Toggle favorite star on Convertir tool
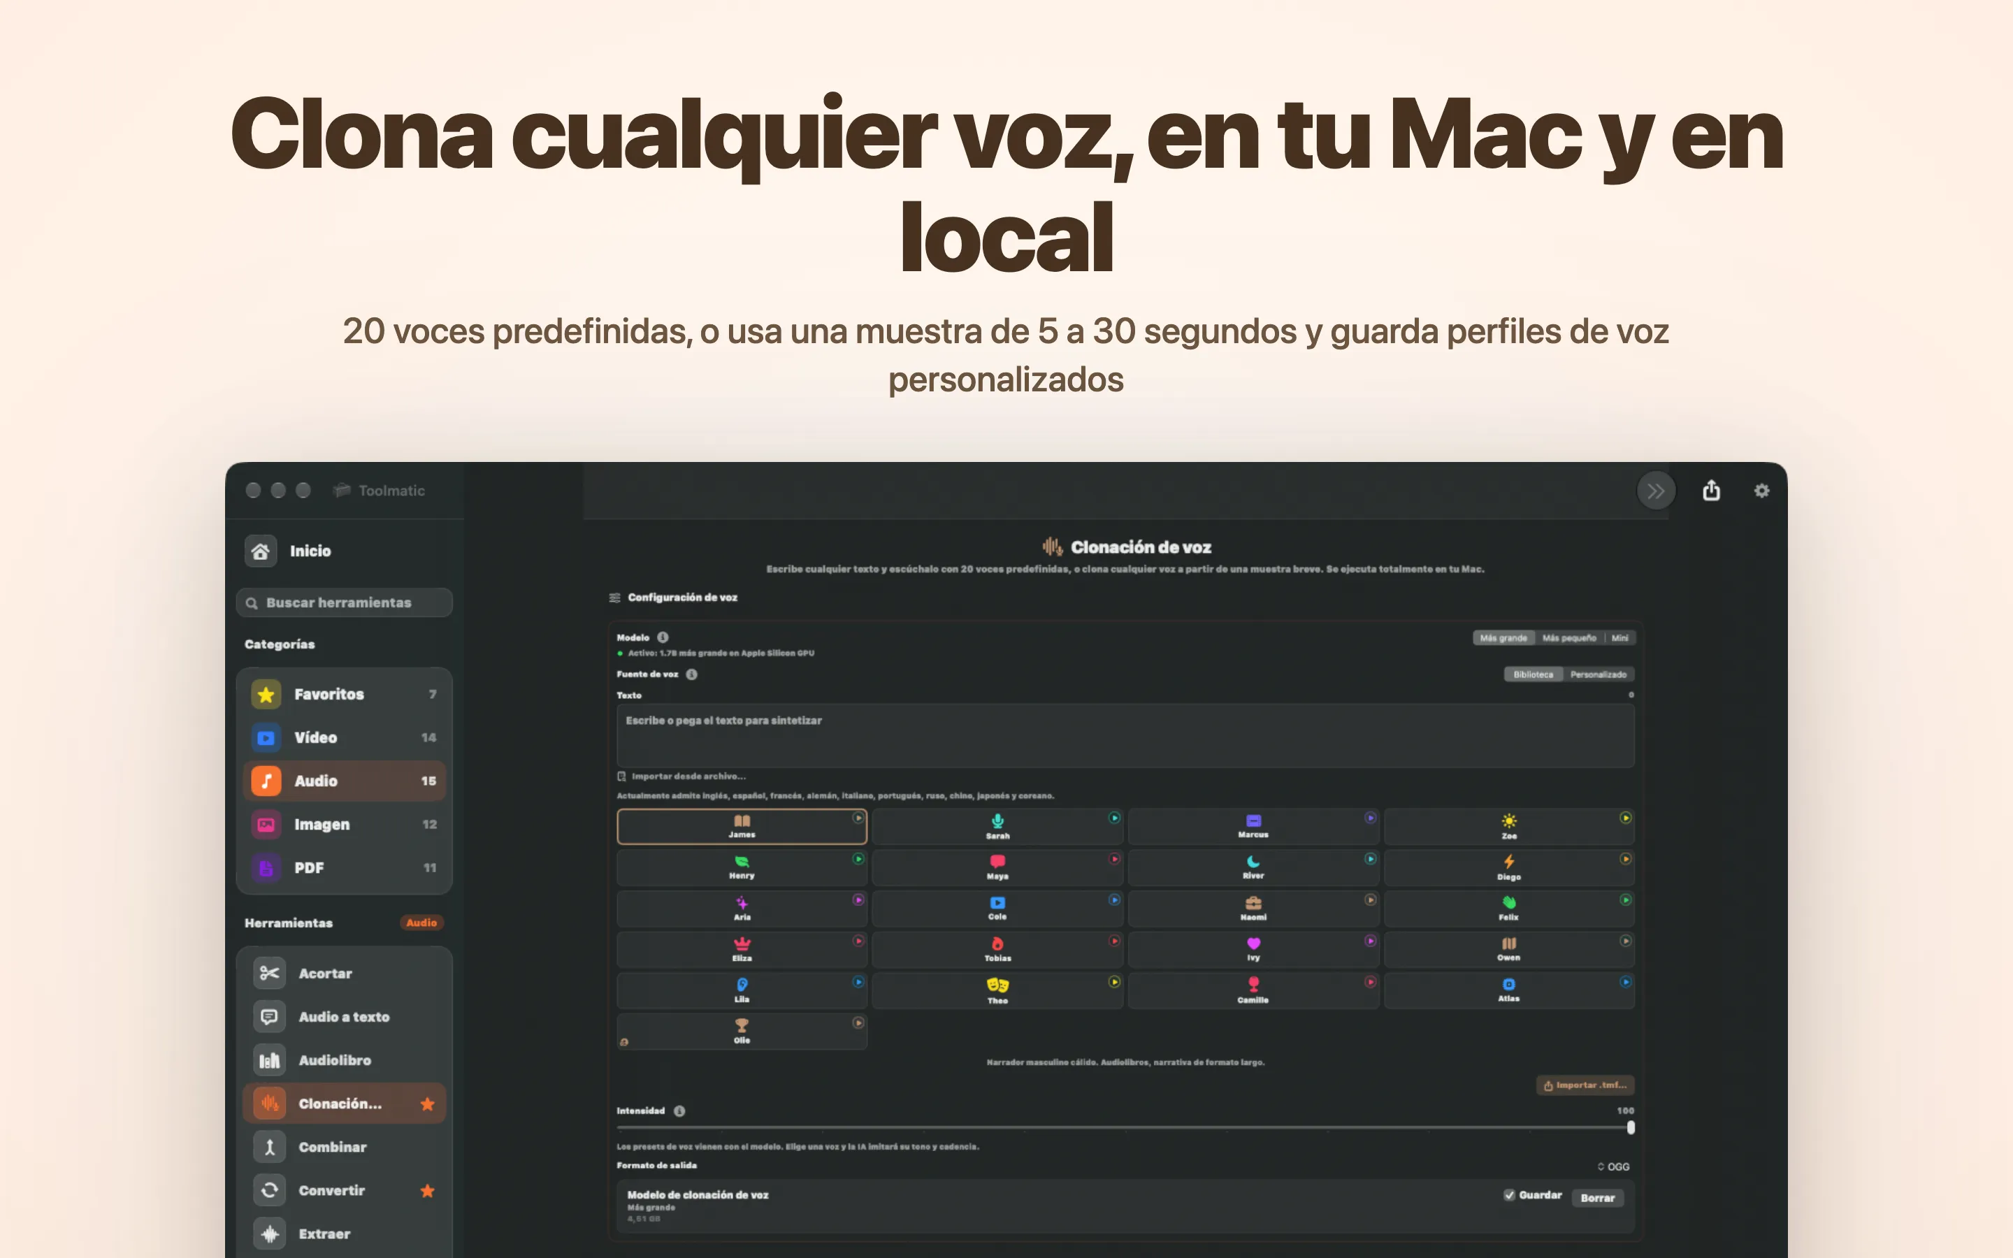The height and width of the screenshot is (1258, 2013). (x=428, y=1190)
